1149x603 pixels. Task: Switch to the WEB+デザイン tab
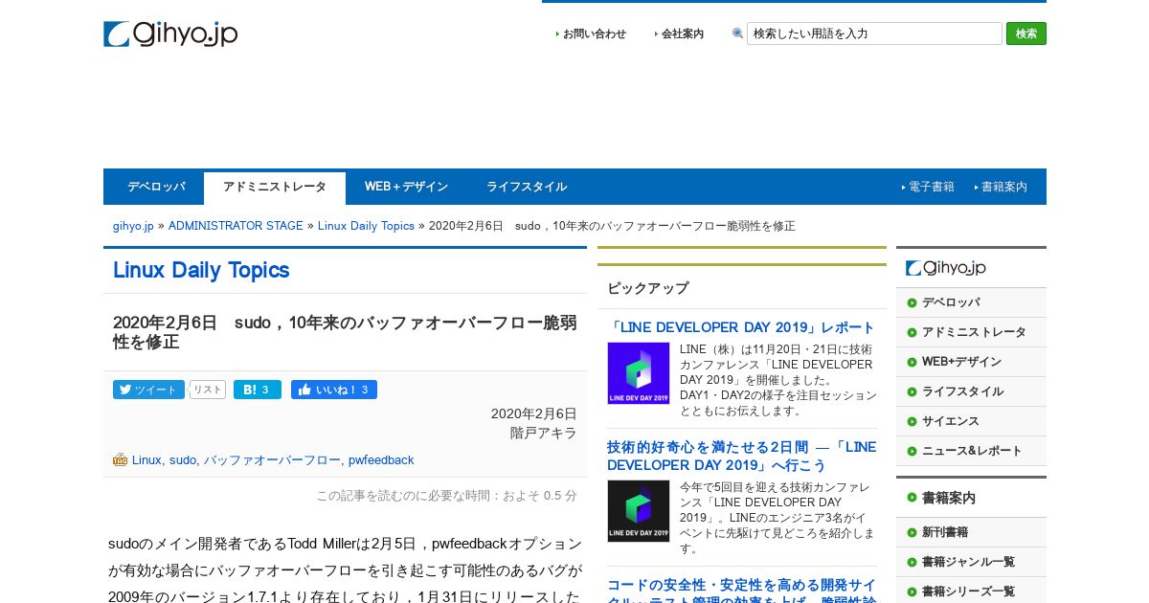click(x=406, y=187)
